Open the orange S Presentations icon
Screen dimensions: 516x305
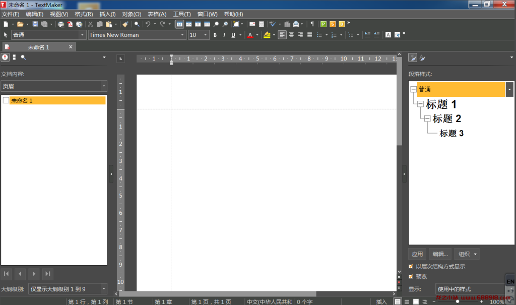click(x=333, y=24)
